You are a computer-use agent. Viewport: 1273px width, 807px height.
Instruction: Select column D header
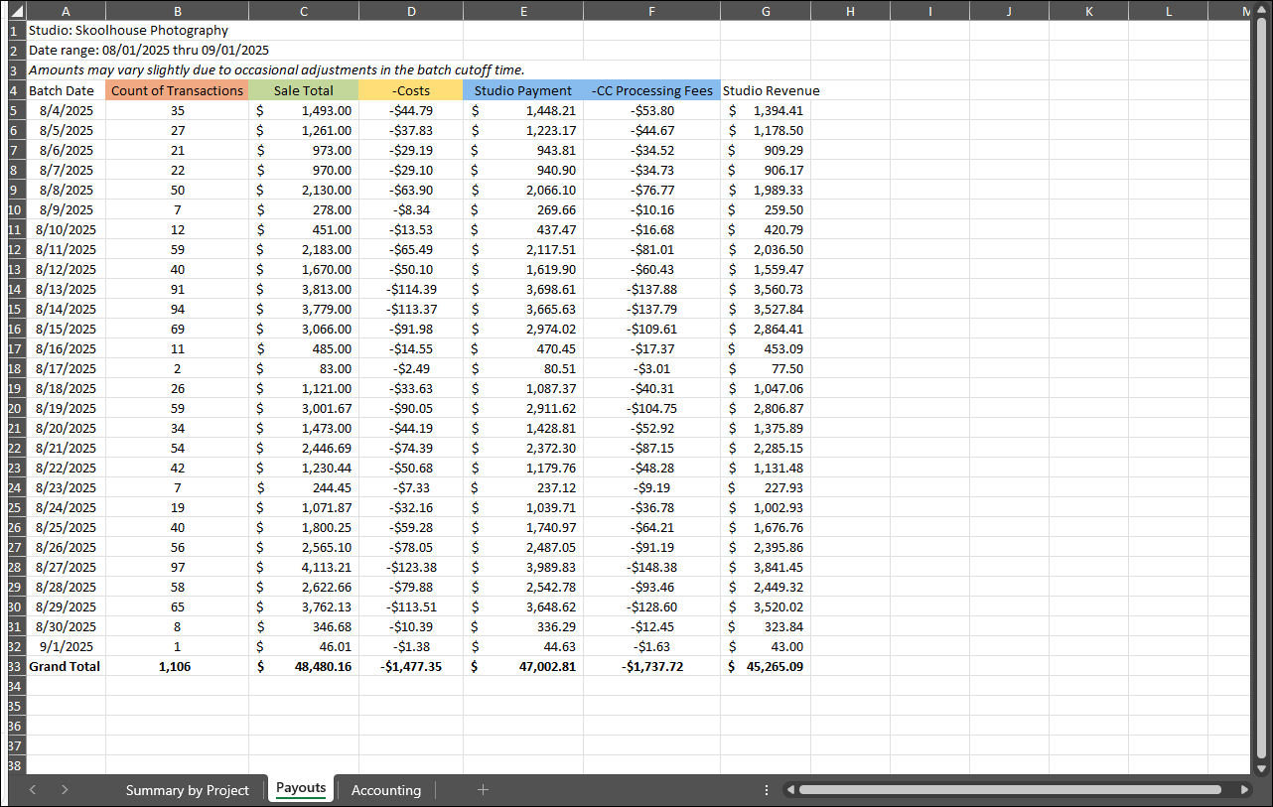[x=410, y=11]
